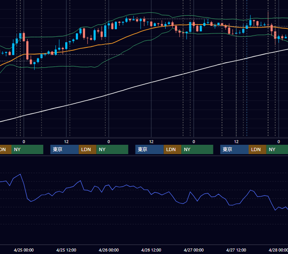Click the 4/27 00:00 time axis label
Screen dimensions: 288x254
click(194, 250)
